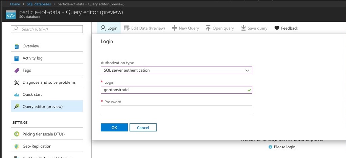Image resolution: width=346 pixels, height=158 pixels.
Task: Open Activity log in the sidebar
Action: pyautogui.click(x=47, y=58)
